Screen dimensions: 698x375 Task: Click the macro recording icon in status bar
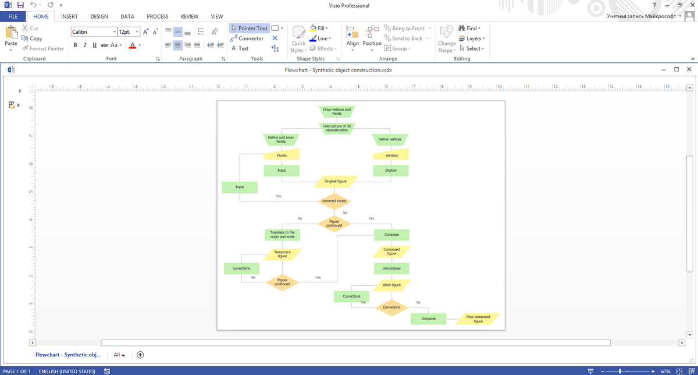pyautogui.click(x=107, y=371)
